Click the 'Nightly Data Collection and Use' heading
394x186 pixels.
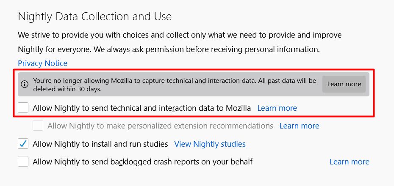pos(94,16)
